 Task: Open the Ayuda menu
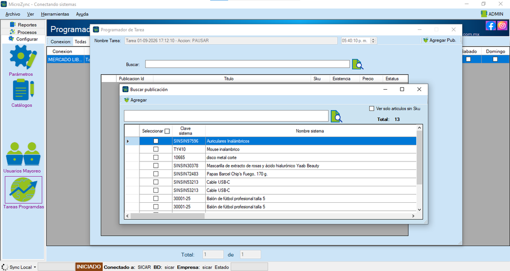tap(82, 14)
